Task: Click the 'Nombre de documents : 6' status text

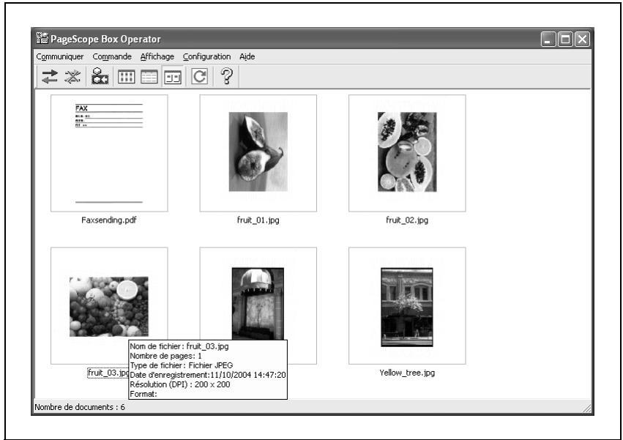Action: pos(80,407)
